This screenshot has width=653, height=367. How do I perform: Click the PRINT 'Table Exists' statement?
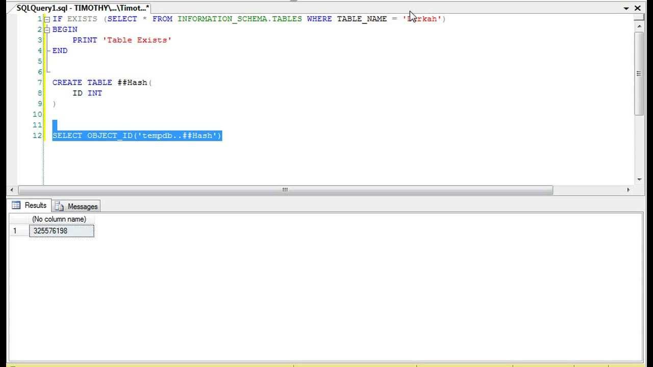click(122, 40)
